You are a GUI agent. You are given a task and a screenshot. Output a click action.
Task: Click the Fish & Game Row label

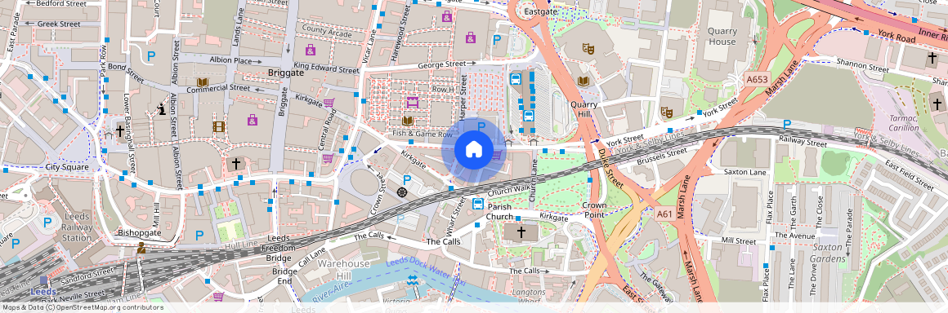(x=423, y=134)
